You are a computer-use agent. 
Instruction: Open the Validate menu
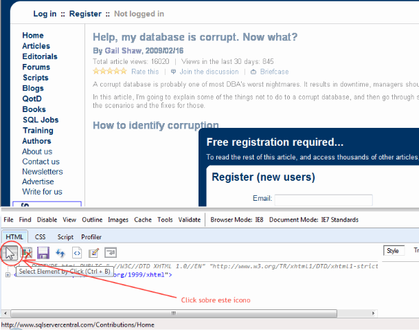pos(190,219)
